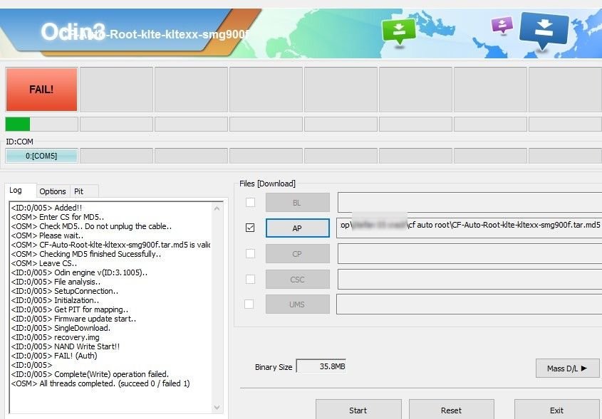Click the 'tar.md5 is valid' log line
Viewport: 602px width, 419px height.
(x=111, y=245)
